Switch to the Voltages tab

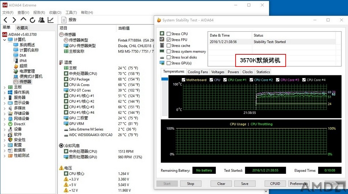coord(218,72)
